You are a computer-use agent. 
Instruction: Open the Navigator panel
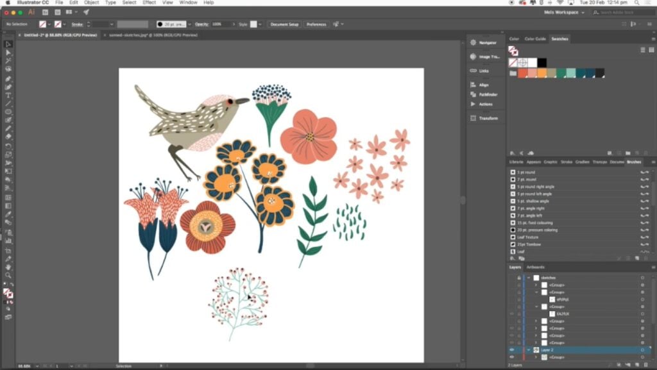[487, 43]
